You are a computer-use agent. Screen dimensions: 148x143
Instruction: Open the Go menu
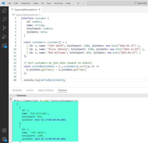click(x=42, y=3)
